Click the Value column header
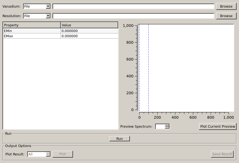The width and height of the screenshot is (239, 163). pos(89,25)
